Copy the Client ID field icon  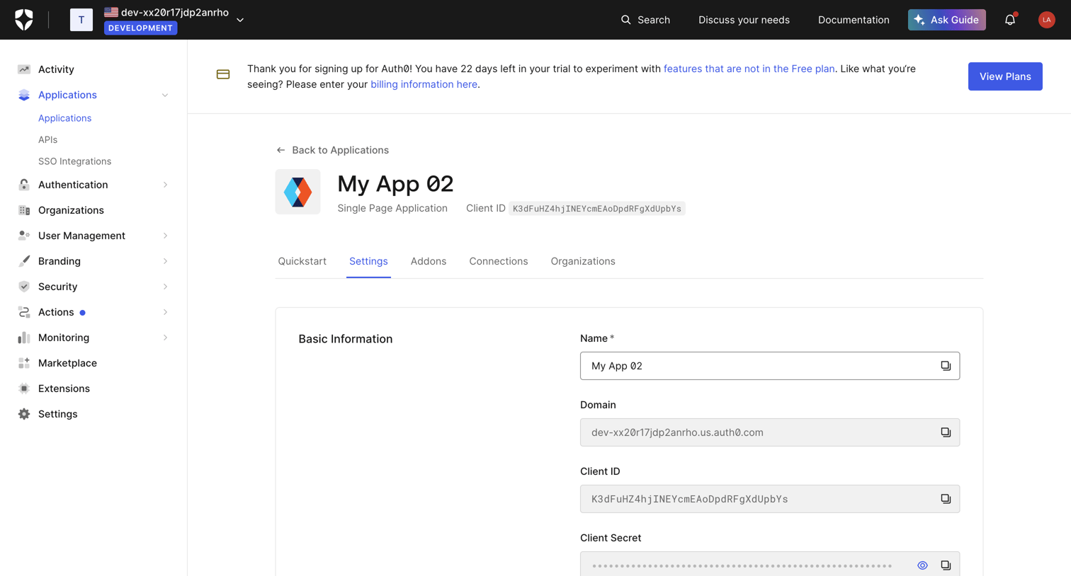tap(946, 499)
